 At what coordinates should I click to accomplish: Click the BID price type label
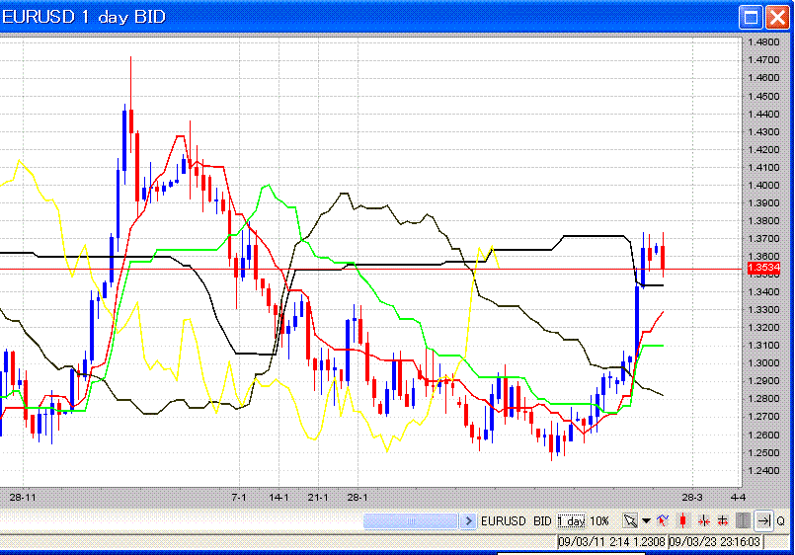(x=542, y=520)
